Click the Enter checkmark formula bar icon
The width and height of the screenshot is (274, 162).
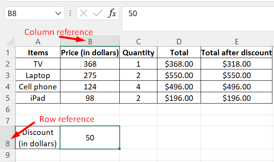pos(97,14)
